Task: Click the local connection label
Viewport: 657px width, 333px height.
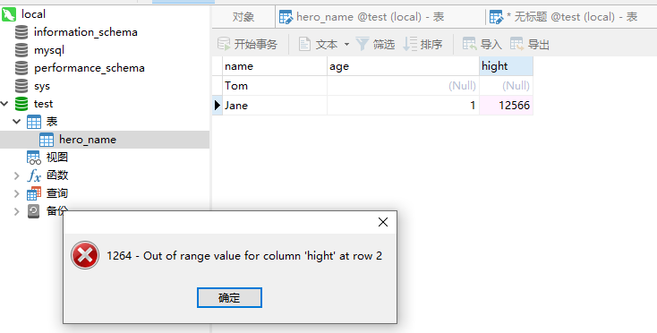Action: click(x=33, y=13)
